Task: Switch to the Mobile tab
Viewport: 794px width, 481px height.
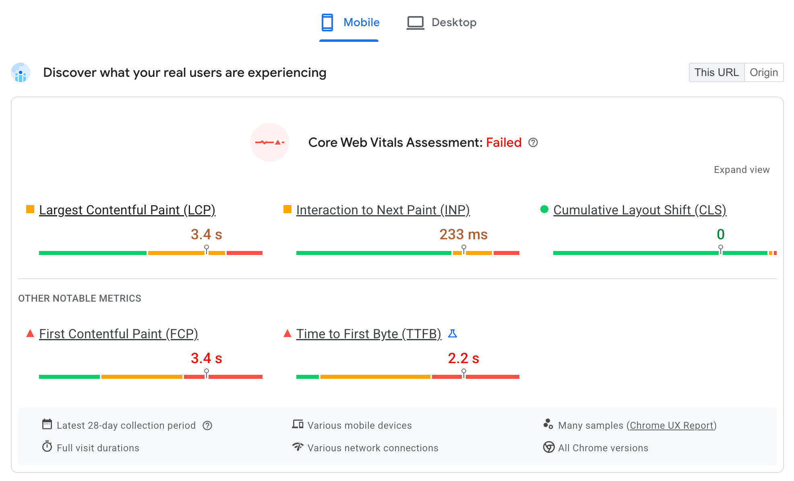Action: (x=348, y=23)
